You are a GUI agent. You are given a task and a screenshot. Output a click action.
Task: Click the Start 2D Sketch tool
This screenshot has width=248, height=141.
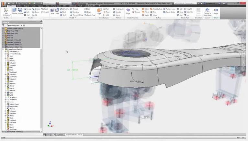[6, 12]
